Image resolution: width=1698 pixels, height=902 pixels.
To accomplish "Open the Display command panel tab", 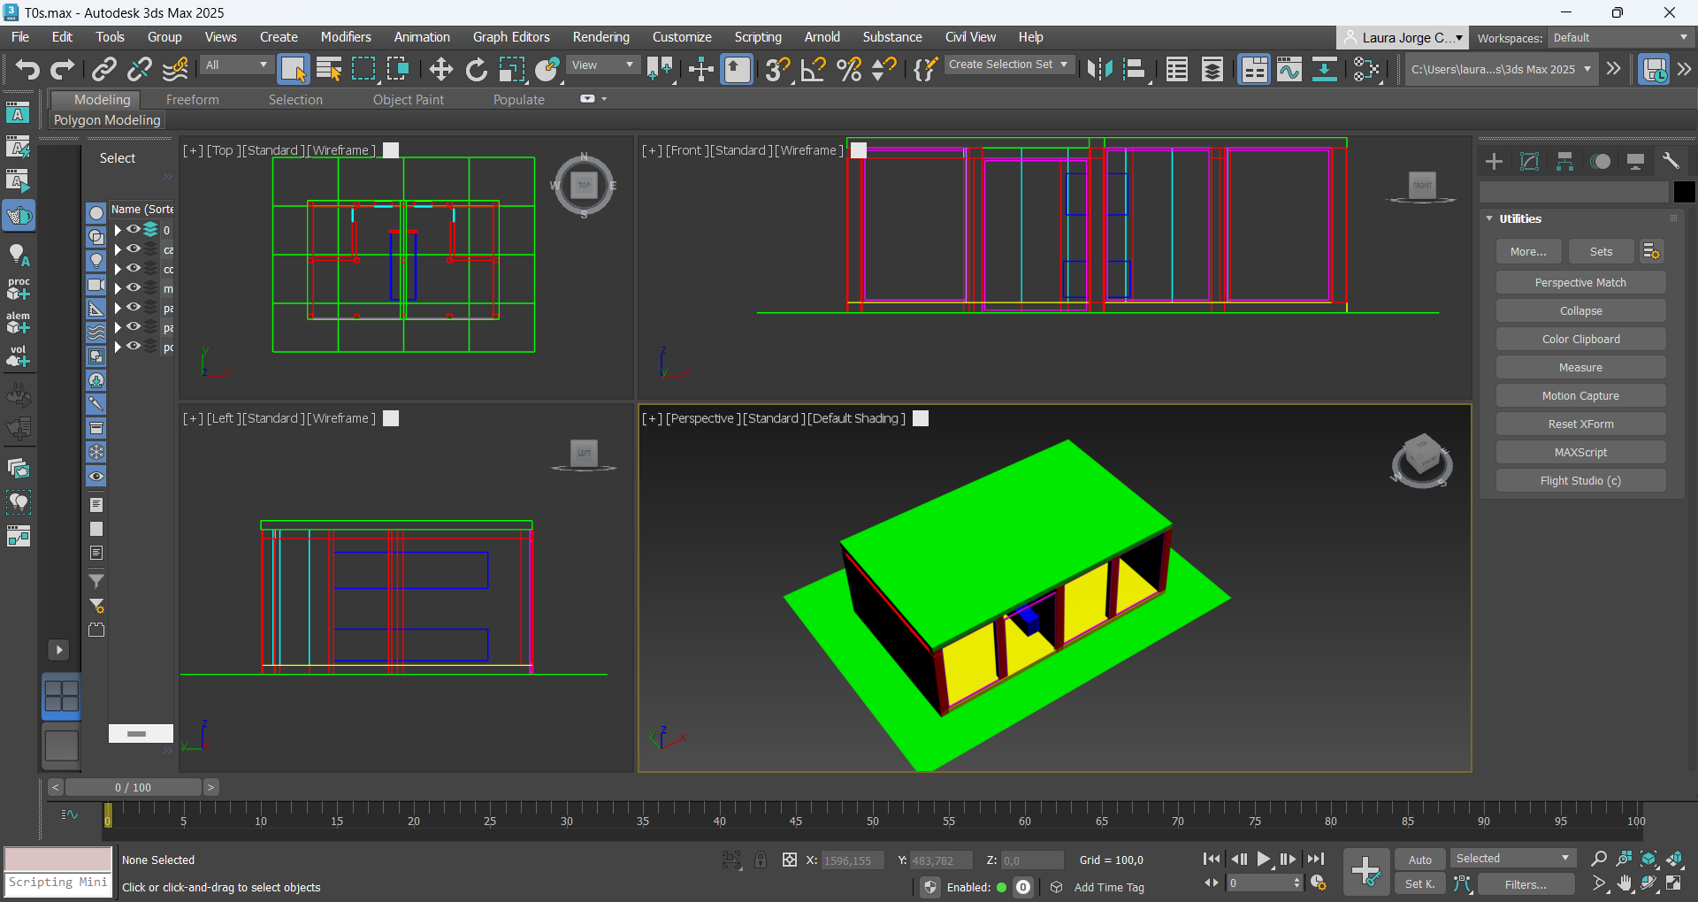I will 1635,161.
